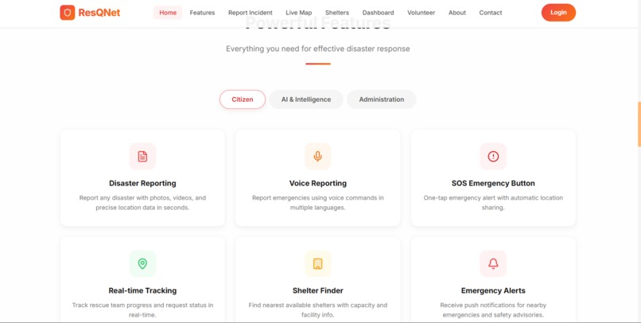This screenshot has width=641, height=323.
Task: Switch to AI & Intelligence tab
Action: tap(306, 99)
